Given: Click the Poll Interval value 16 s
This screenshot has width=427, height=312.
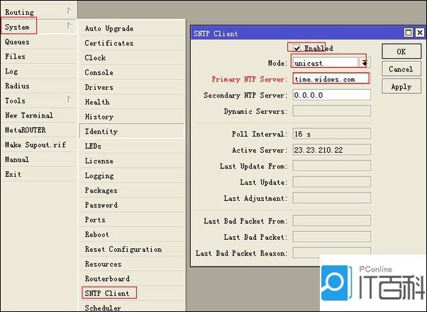Looking at the screenshot, I should 331,134.
